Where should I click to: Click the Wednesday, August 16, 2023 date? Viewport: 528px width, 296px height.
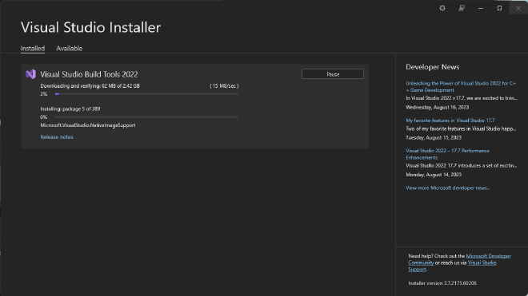pos(437,107)
